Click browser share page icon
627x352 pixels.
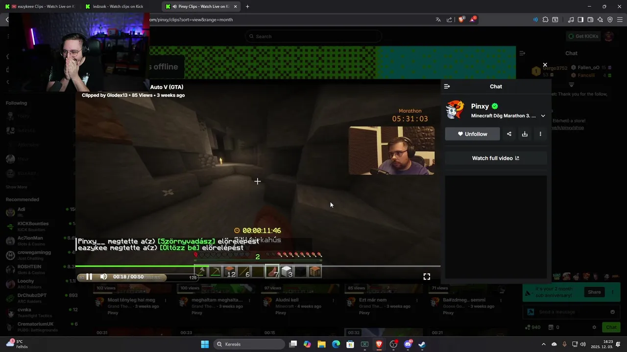[x=449, y=20]
